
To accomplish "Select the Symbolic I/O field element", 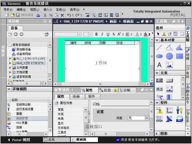I will (159, 89).
